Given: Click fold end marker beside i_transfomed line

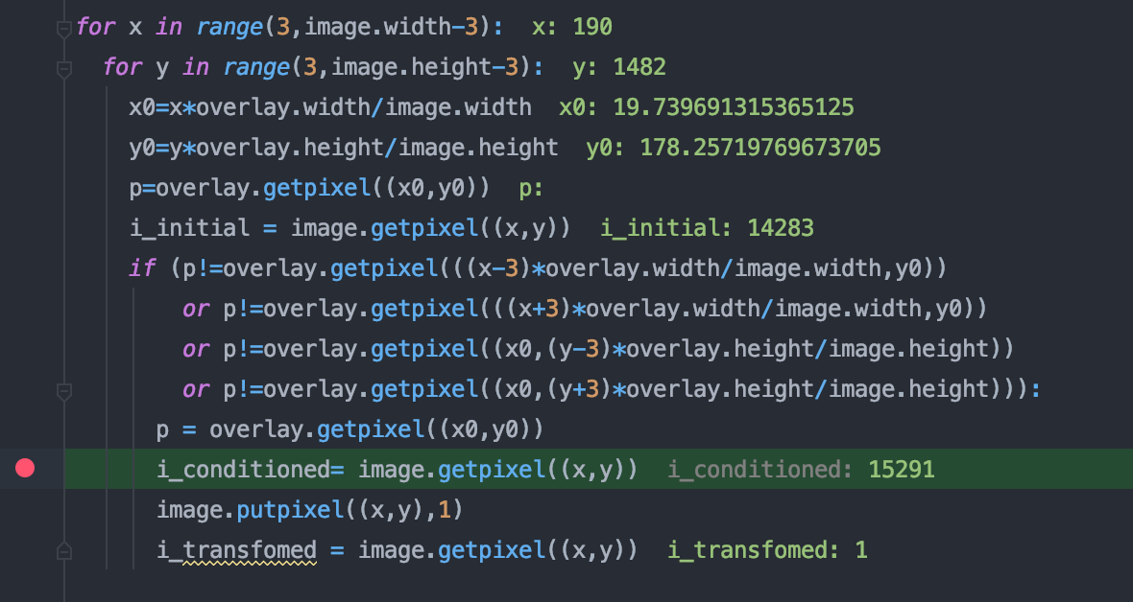Looking at the screenshot, I should pos(64,550).
